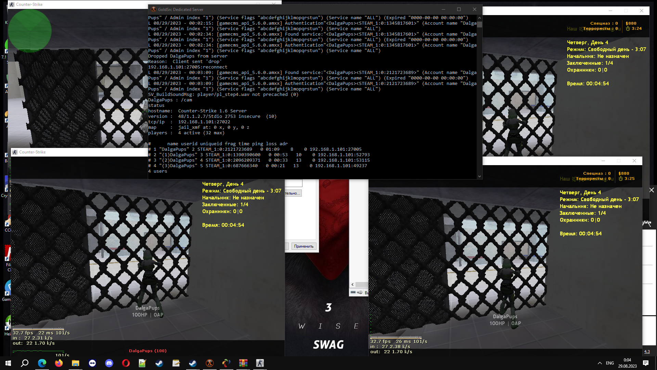Open the Windows Start menu
Image resolution: width=657 pixels, height=370 pixels.
point(8,363)
